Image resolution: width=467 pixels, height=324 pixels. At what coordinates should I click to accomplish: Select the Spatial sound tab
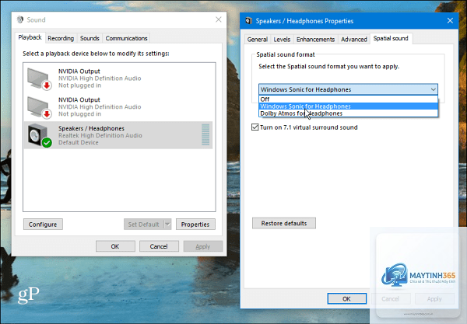[391, 38]
